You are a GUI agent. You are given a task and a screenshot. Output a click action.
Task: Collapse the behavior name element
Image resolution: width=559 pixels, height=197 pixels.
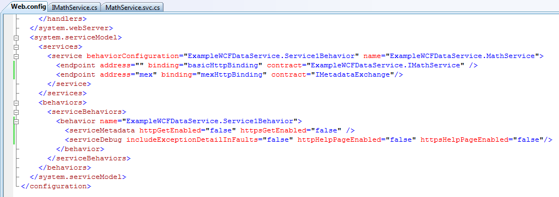click(x=16, y=121)
